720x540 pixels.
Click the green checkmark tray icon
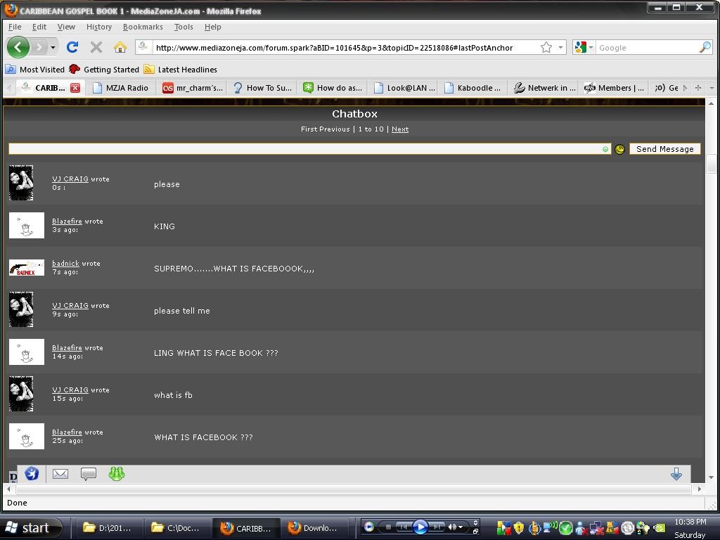[x=565, y=529]
